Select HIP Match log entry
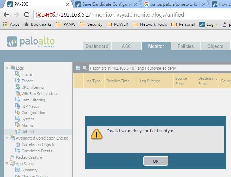Screen dimensions: 231x177 click(30, 106)
